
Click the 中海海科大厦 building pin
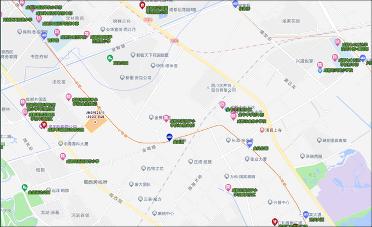(x=60, y=143)
